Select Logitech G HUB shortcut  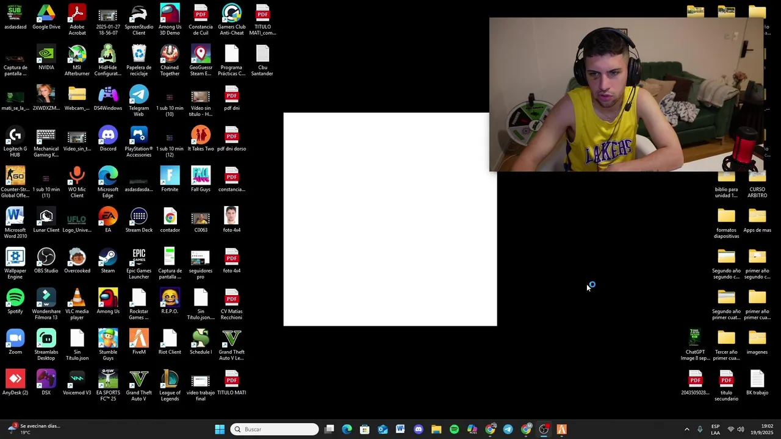pos(15,142)
